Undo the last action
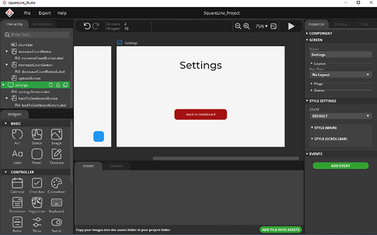 87,26
